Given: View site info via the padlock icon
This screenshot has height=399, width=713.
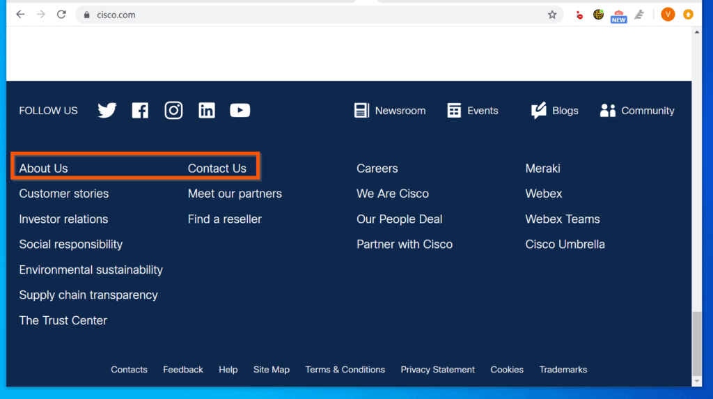Looking at the screenshot, I should 87,15.
